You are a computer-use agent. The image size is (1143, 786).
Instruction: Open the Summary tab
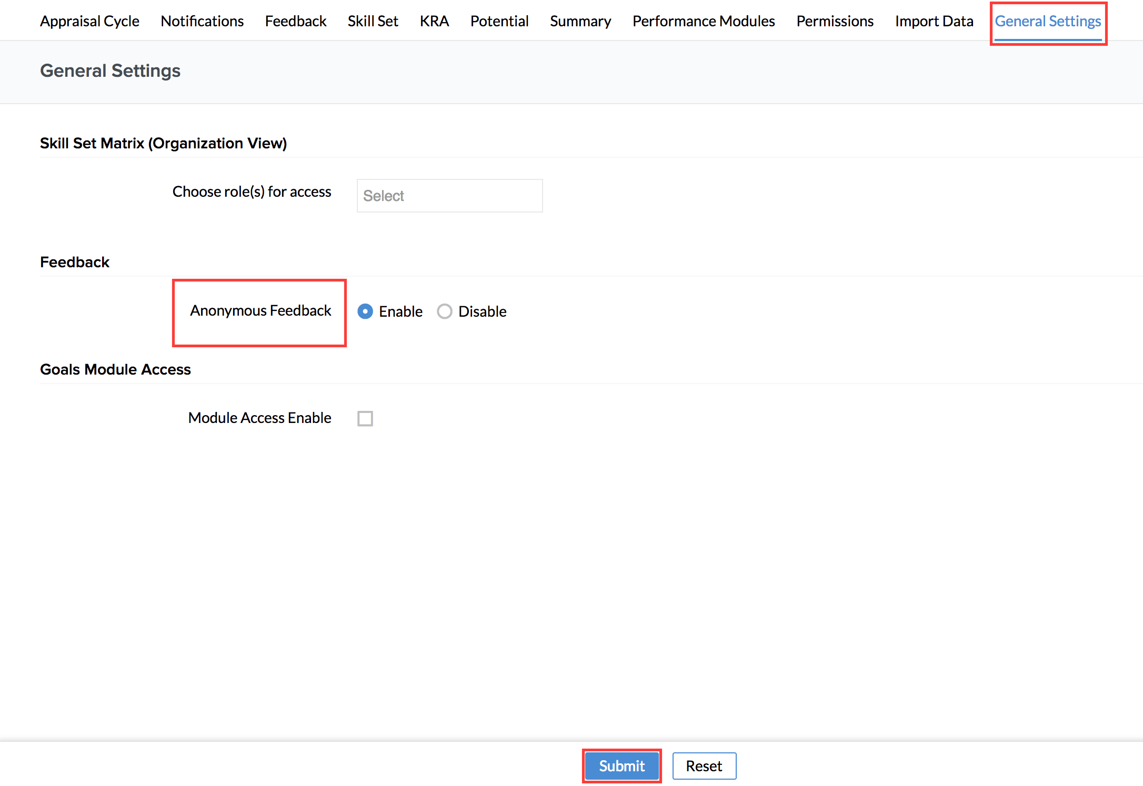pyautogui.click(x=580, y=21)
